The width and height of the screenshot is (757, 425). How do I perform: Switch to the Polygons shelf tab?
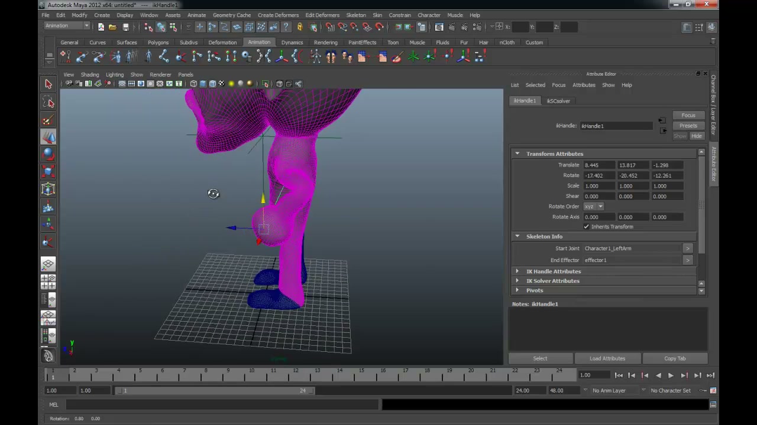[158, 42]
